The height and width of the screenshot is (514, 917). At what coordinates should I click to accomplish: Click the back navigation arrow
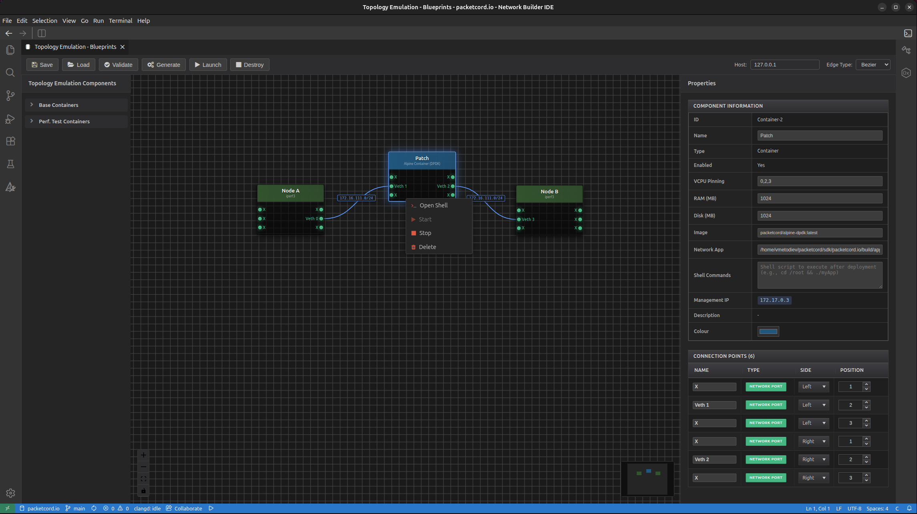9,33
